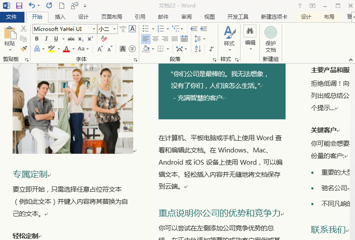Undo the last action
Image resolution: width=355 pixels, height=240 pixels.
pos(32,5)
